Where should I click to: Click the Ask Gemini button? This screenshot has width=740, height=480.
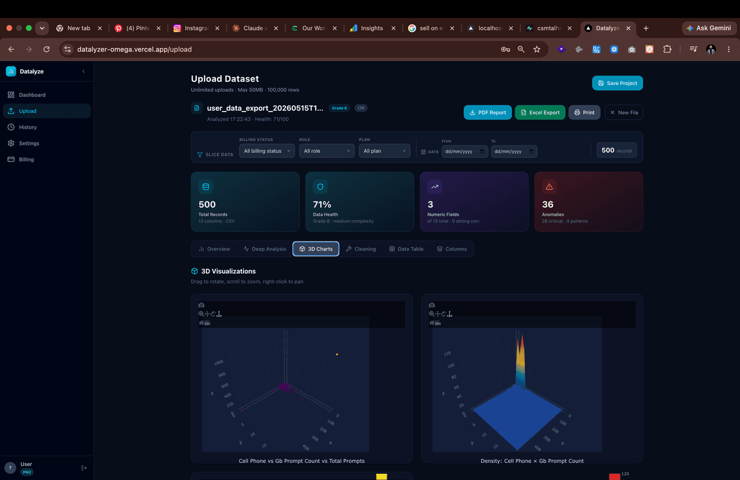[x=709, y=28]
